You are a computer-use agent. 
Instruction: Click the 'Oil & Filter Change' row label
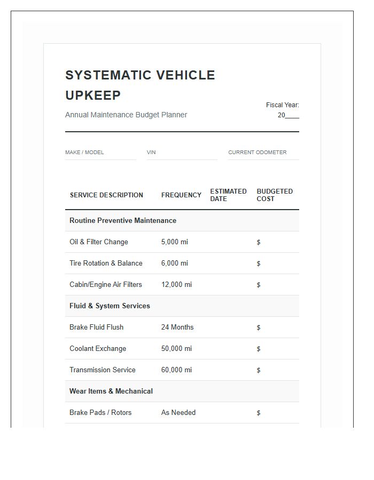[x=99, y=242]
